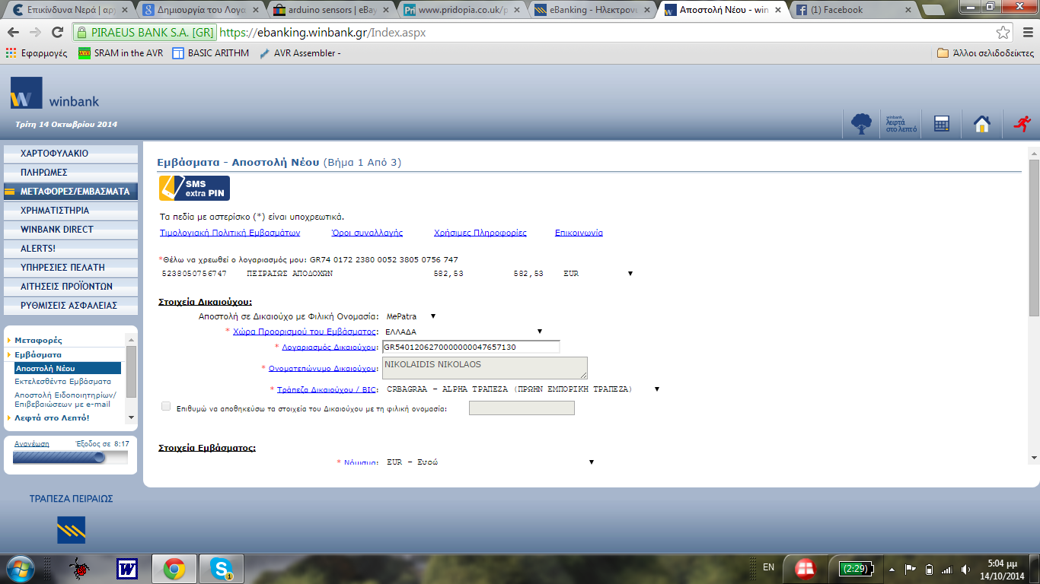Show hidden tray icons arrow
Image resolution: width=1040 pixels, height=584 pixels.
[892, 569]
